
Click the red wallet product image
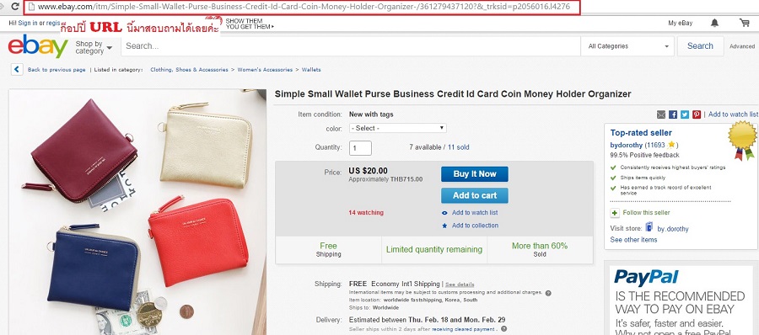pyautogui.click(x=198, y=239)
